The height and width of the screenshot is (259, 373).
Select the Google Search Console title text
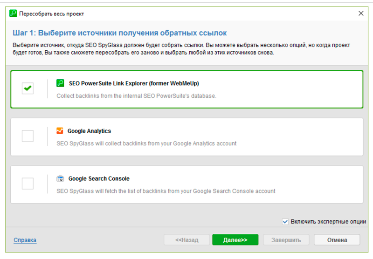pos(99,178)
